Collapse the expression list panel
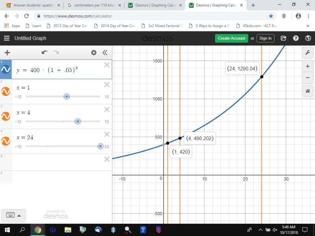Image resolution: width=315 pixels, height=236 pixels. 105,53
